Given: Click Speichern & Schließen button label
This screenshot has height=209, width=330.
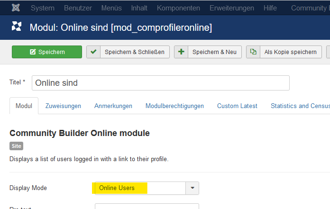Looking at the screenshot, I should click(x=135, y=52).
